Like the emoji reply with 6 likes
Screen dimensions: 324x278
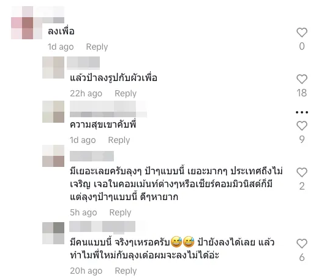pyautogui.click(x=302, y=244)
